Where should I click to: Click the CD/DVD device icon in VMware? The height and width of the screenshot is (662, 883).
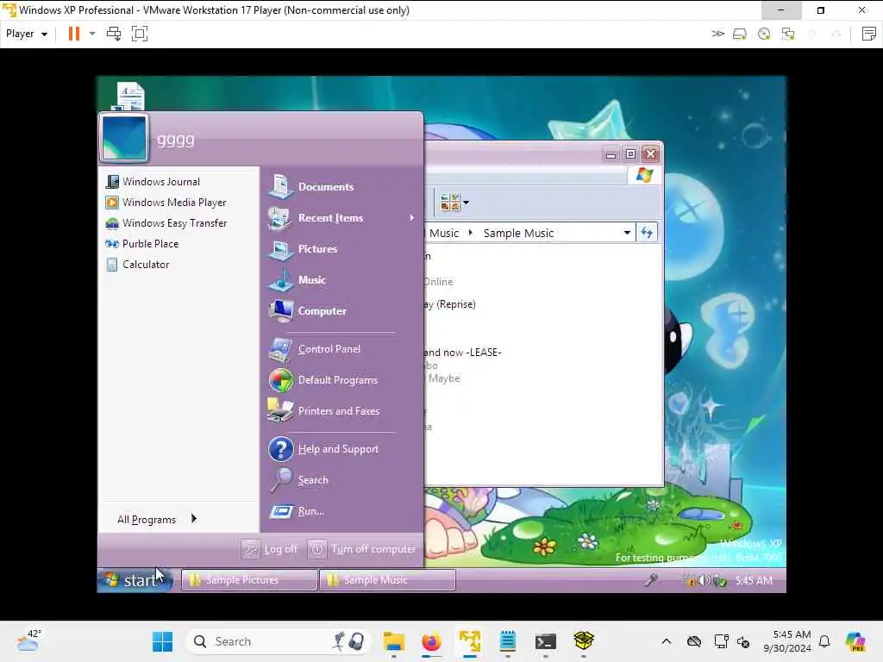coord(764,34)
